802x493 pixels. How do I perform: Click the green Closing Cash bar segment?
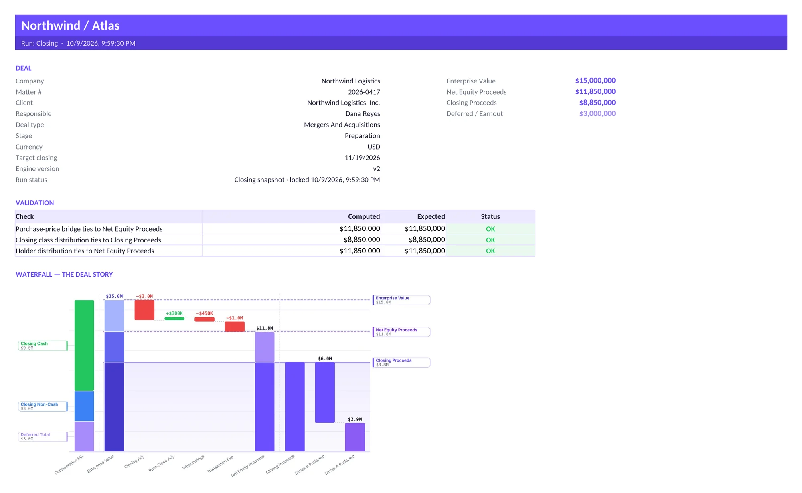click(x=84, y=346)
